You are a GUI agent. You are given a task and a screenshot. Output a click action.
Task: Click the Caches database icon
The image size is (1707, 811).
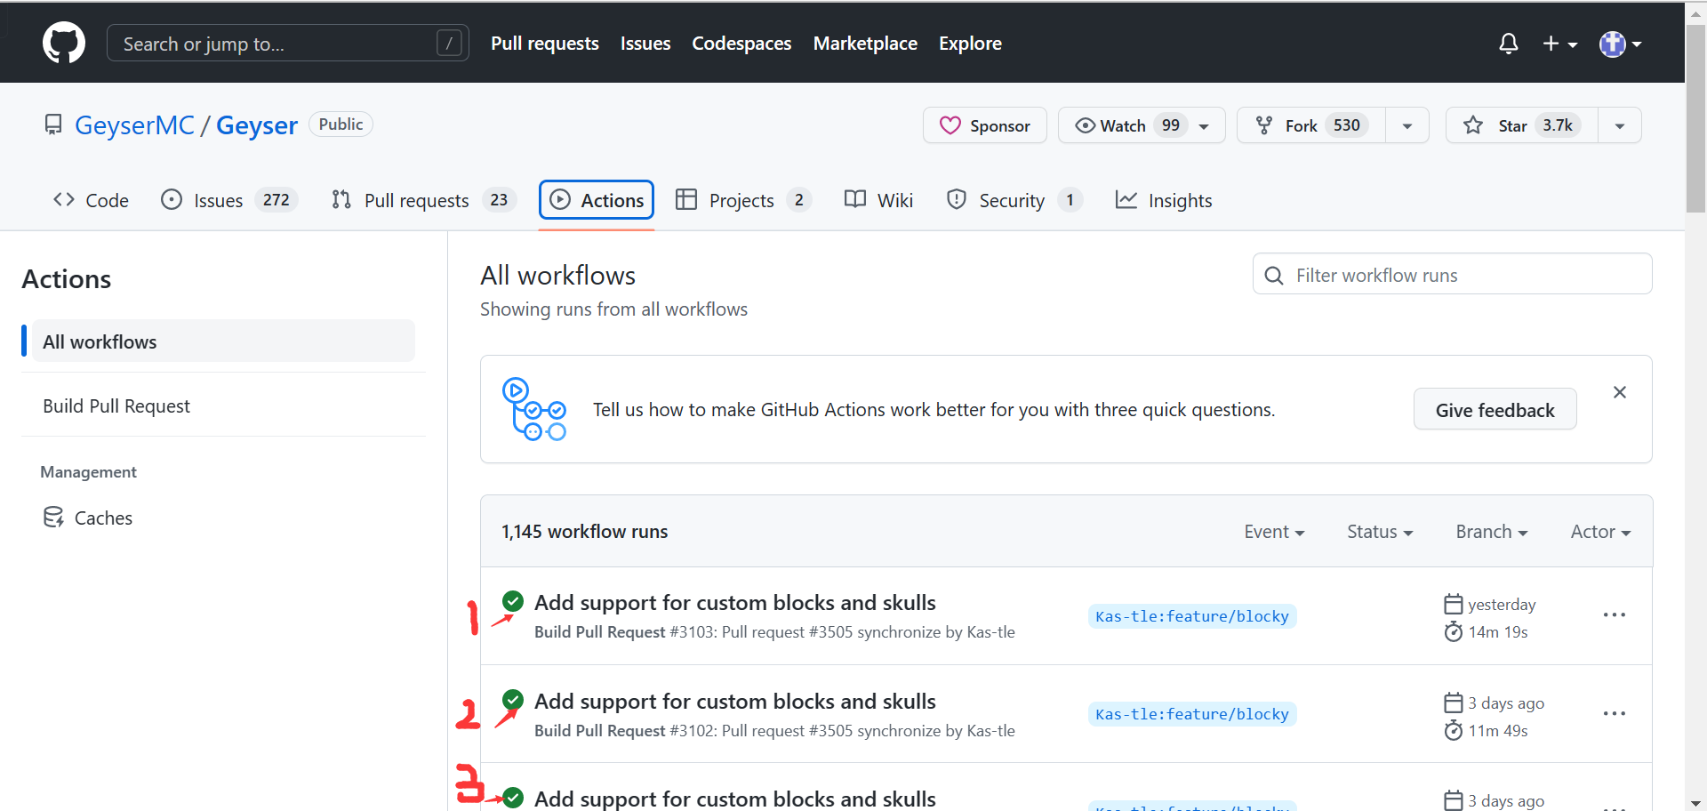pos(53,517)
